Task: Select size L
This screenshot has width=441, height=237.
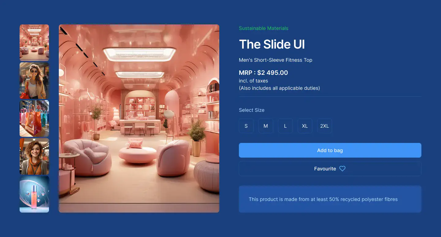Action: tap(285, 126)
